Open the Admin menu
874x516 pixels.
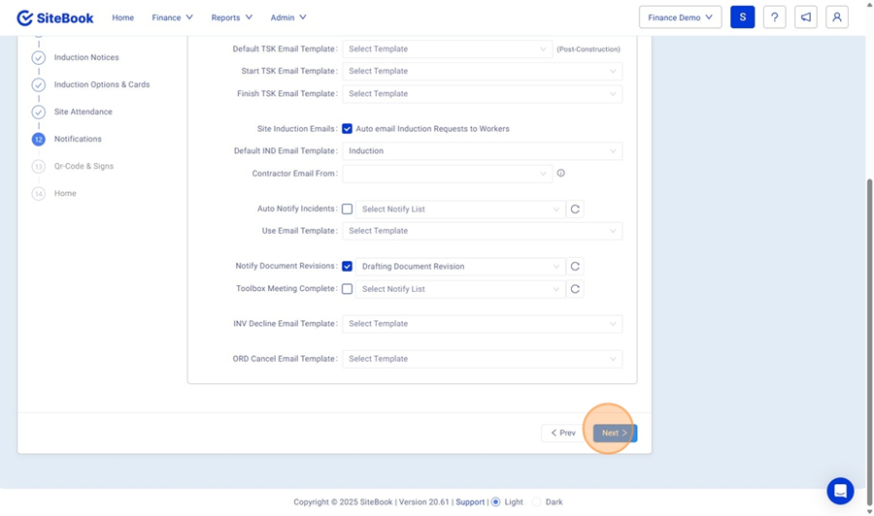[x=288, y=17]
